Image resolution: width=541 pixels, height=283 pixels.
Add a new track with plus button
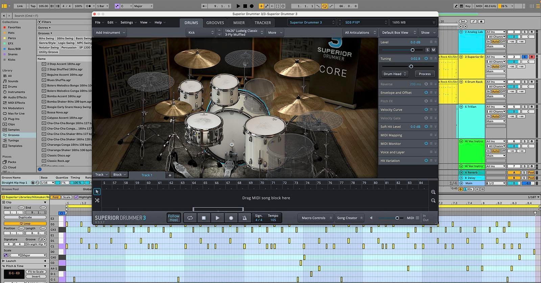(170, 175)
